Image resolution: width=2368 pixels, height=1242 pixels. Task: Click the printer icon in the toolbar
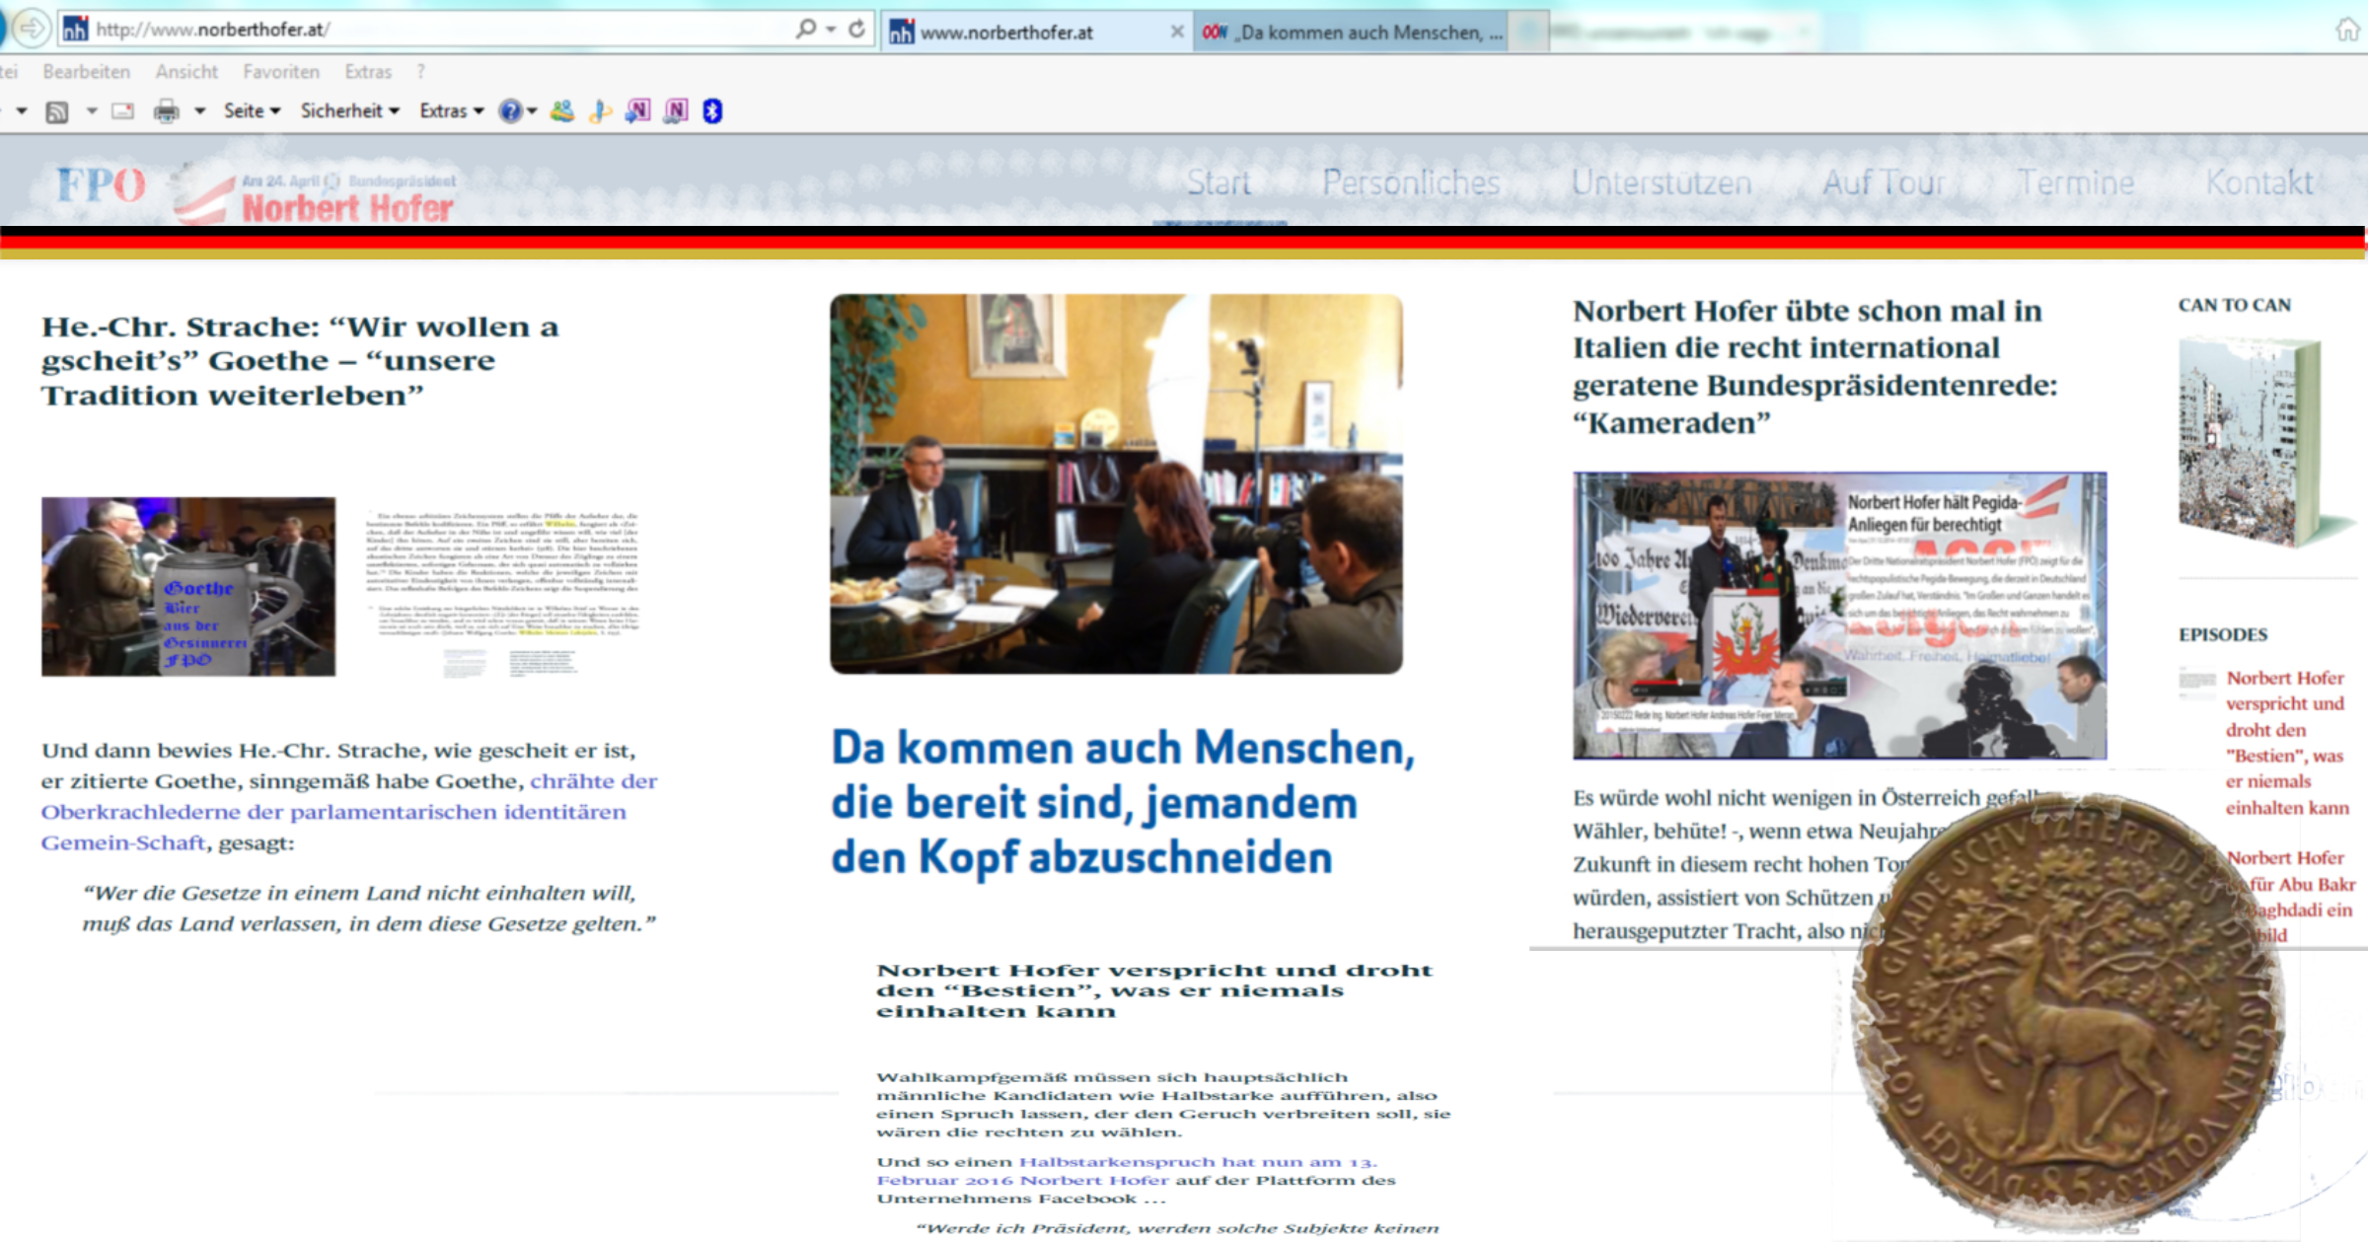tap(166, 111)
